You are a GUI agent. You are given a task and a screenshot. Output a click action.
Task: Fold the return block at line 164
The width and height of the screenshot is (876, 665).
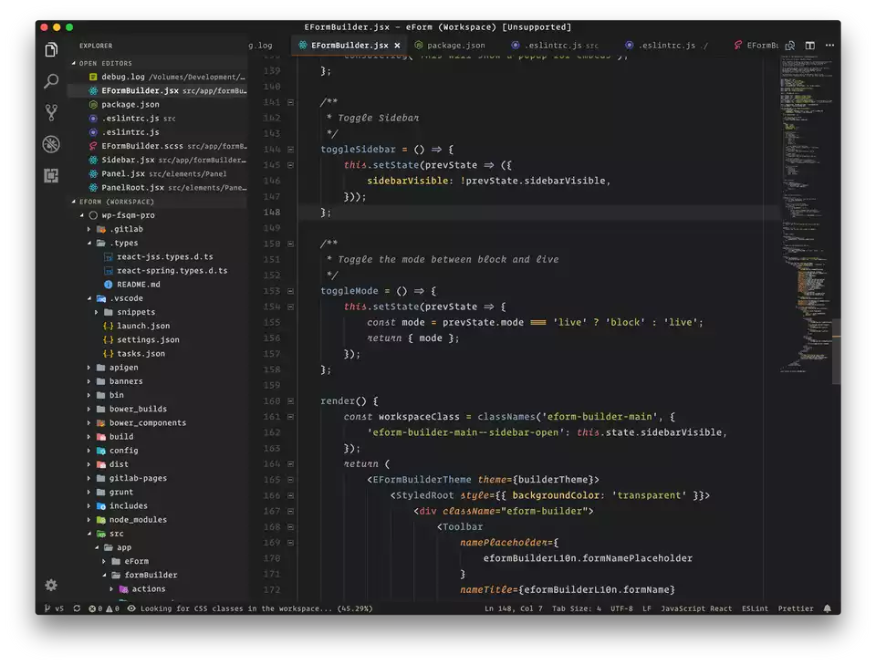pyautogui.click(x=290, y=464)
